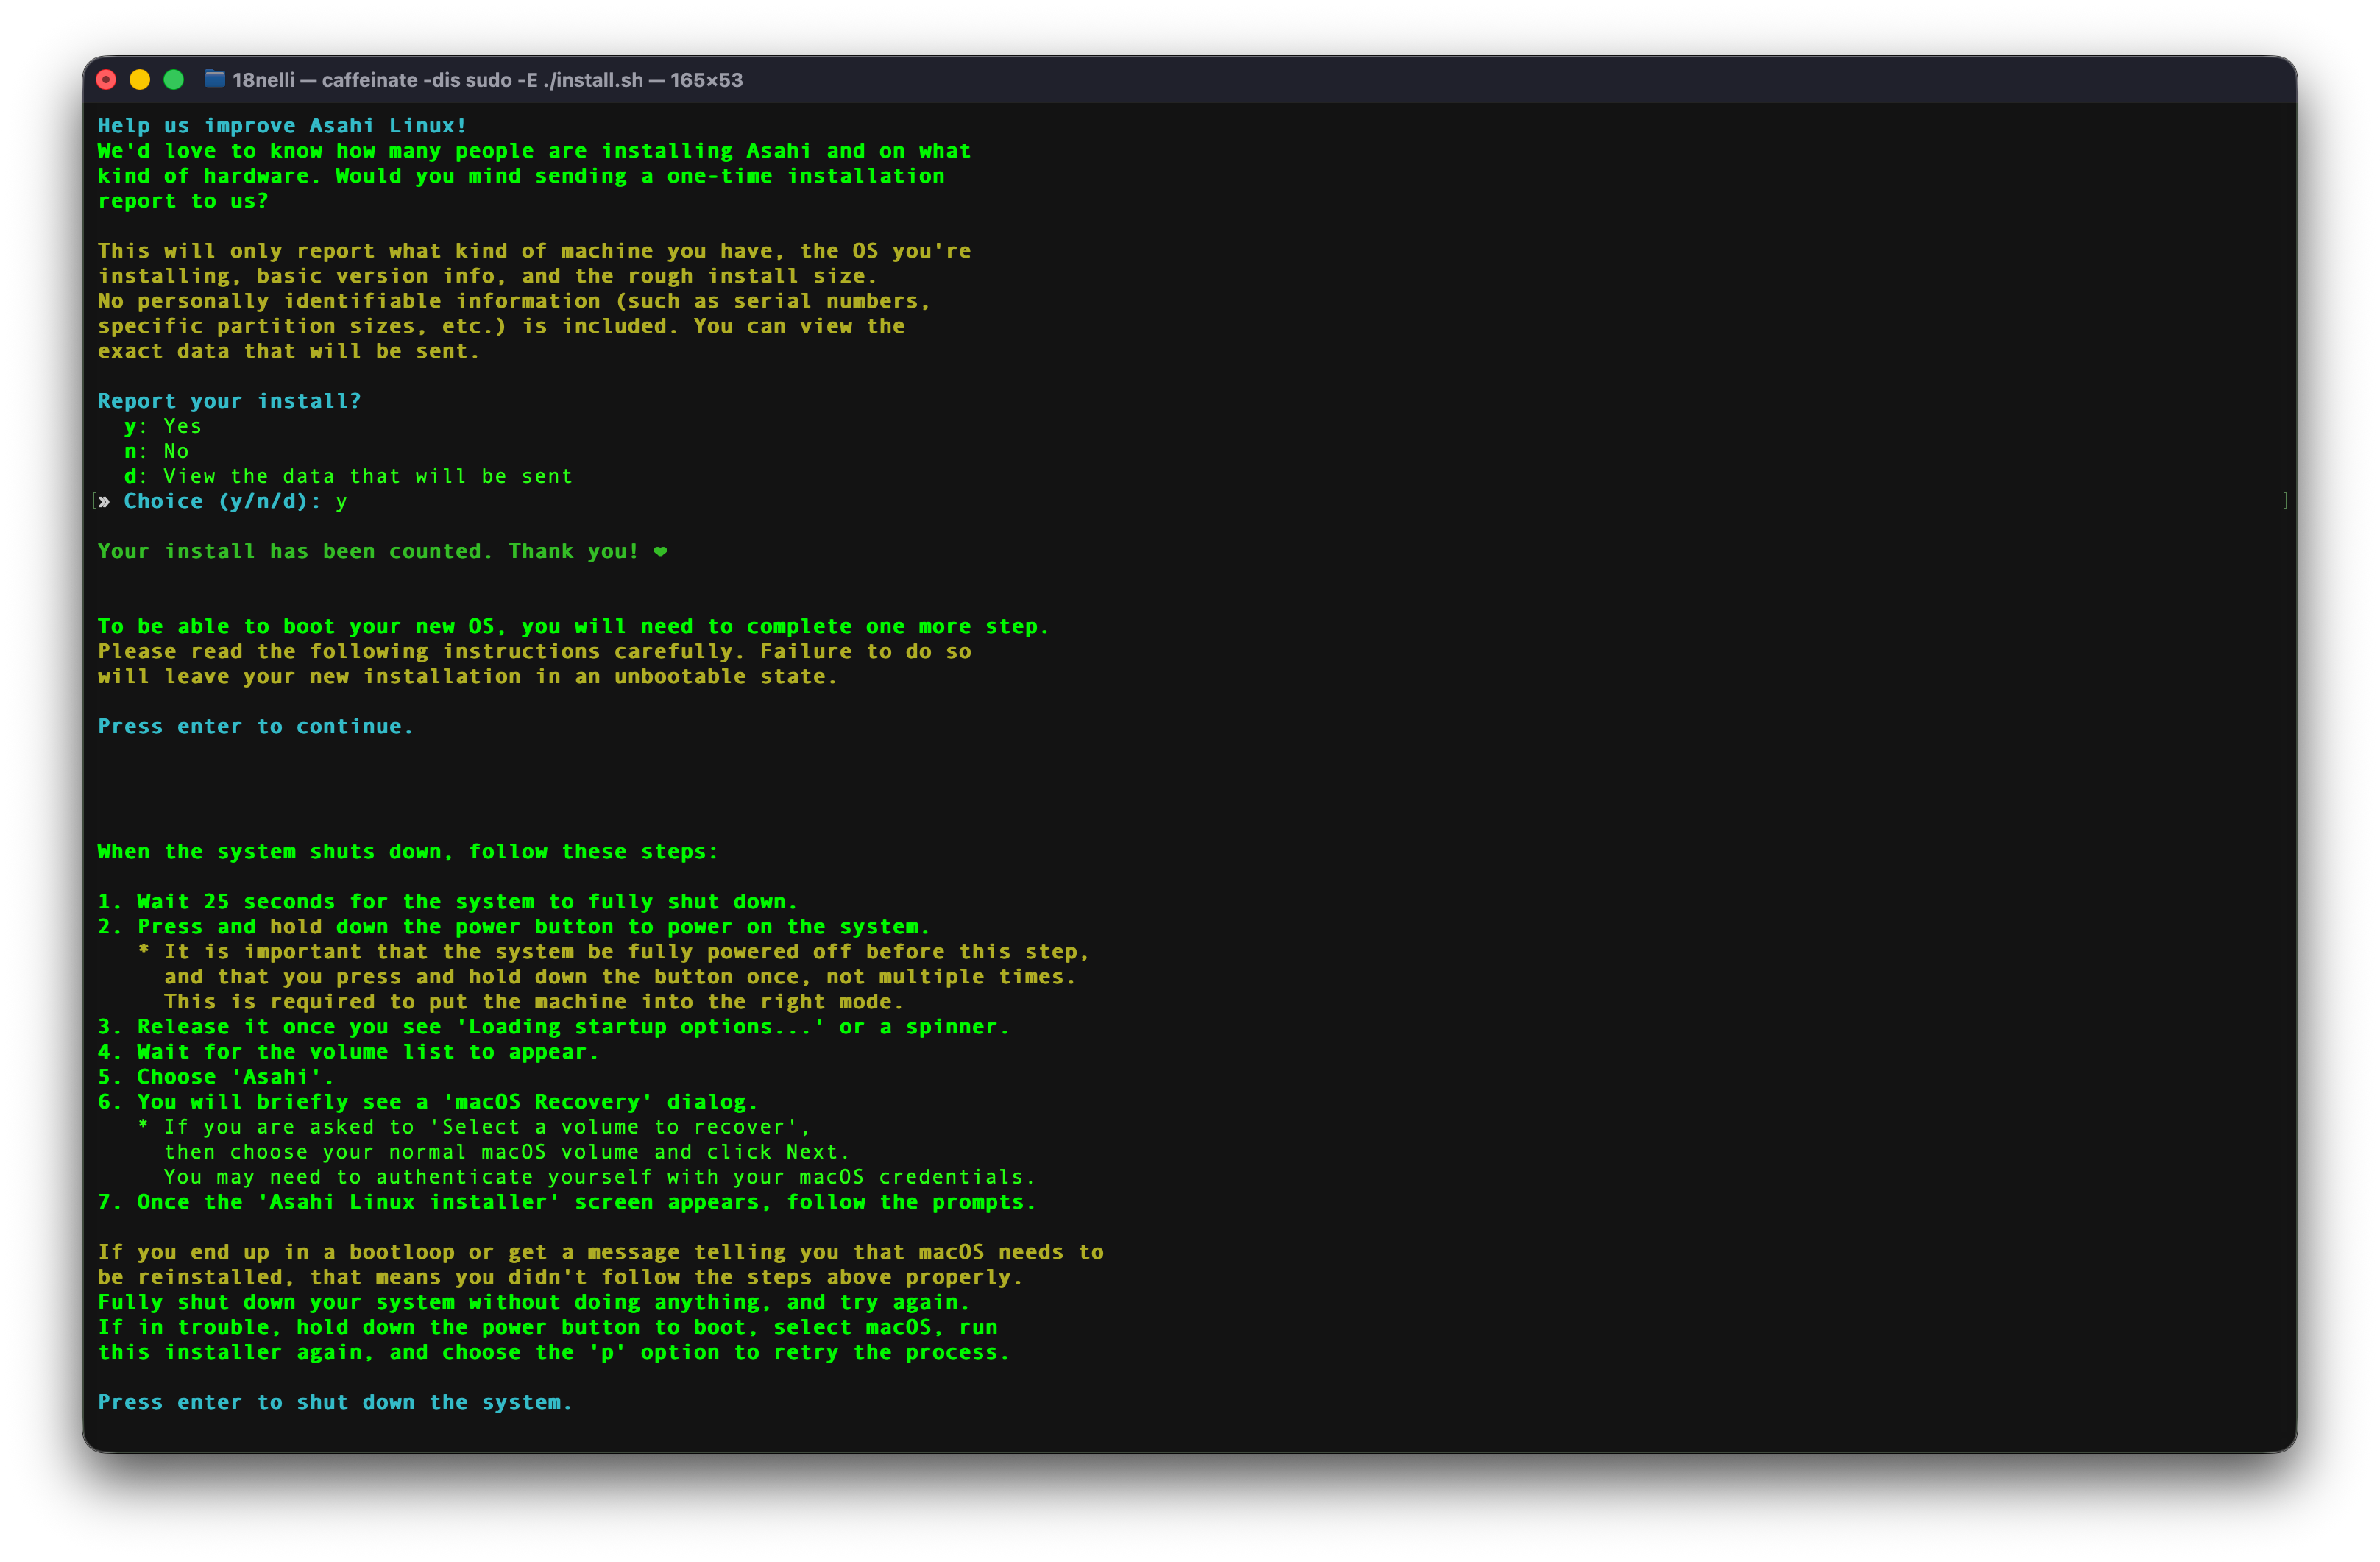Click 'When the system shuts down' heading

(408, 852)
